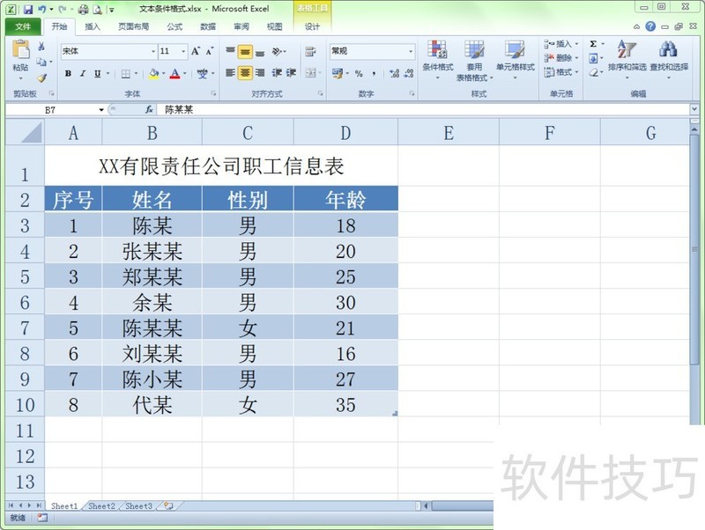Toggle Align Text Left
Viewport: 705px width, 530px height.
(x=230, y=73)
